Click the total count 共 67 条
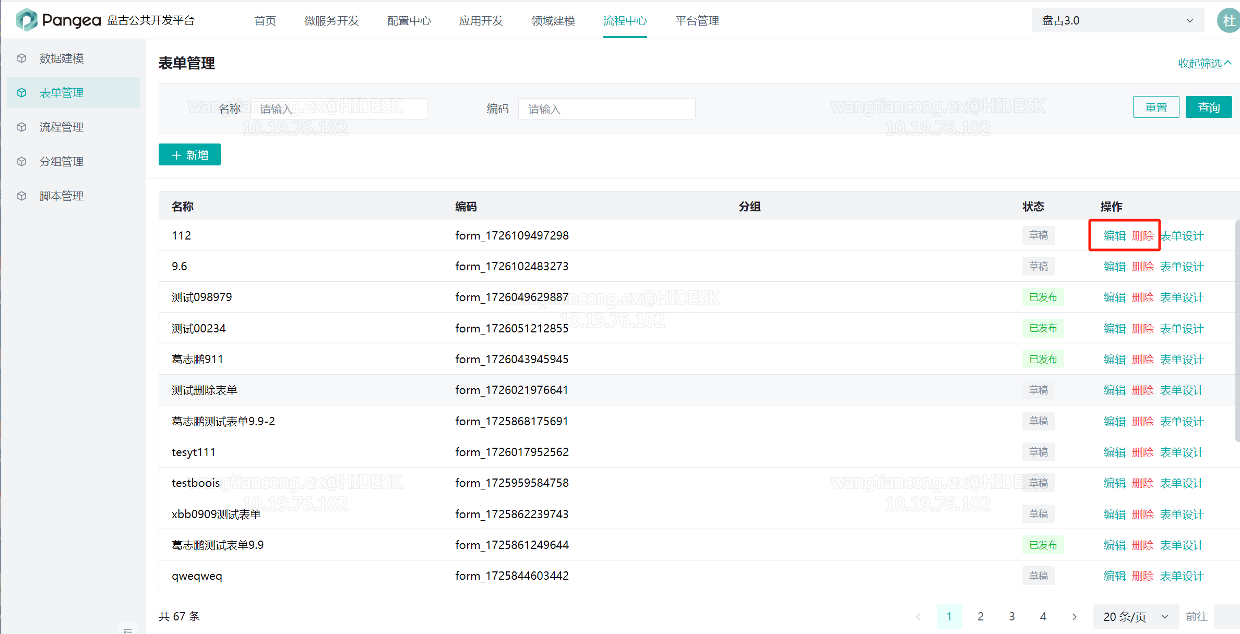This screenshot has height=634, width=1240. tap(179, 616)
